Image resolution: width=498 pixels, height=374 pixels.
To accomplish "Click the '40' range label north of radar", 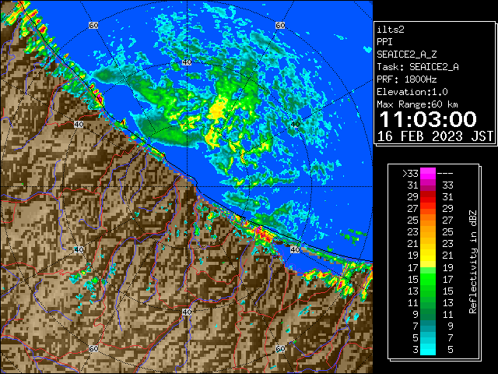I will 187,62.
